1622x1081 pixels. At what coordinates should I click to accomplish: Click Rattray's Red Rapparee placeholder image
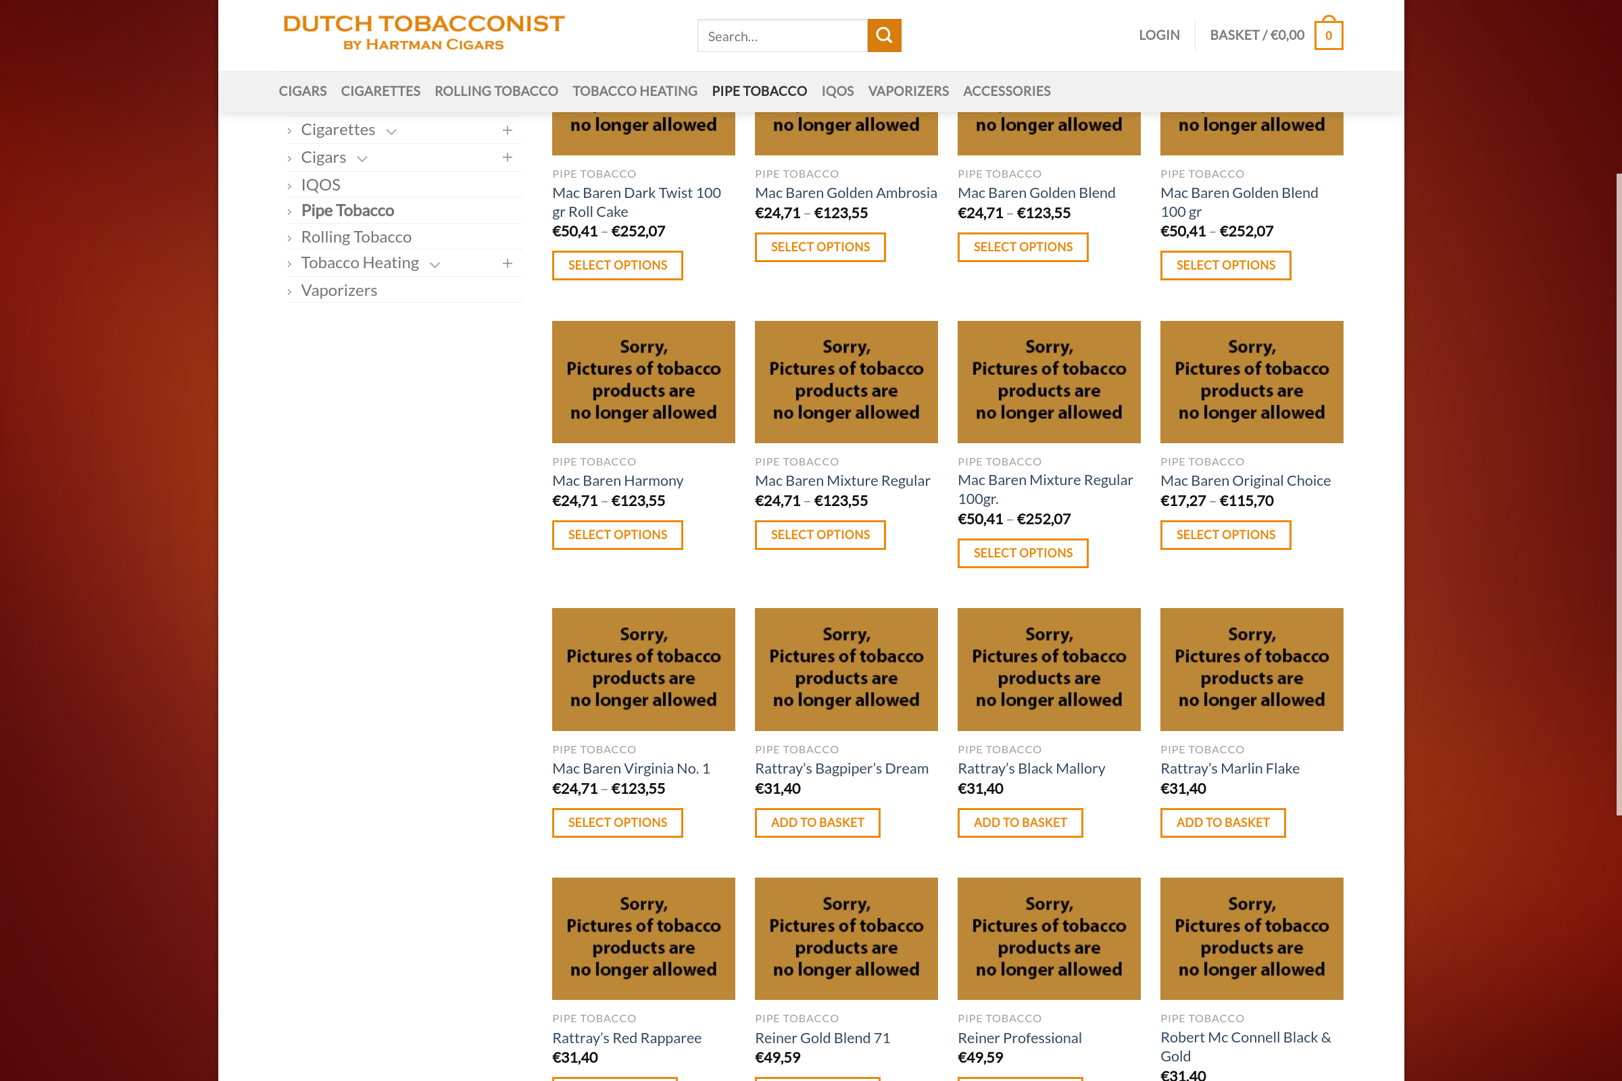click(x=643, y=938)
